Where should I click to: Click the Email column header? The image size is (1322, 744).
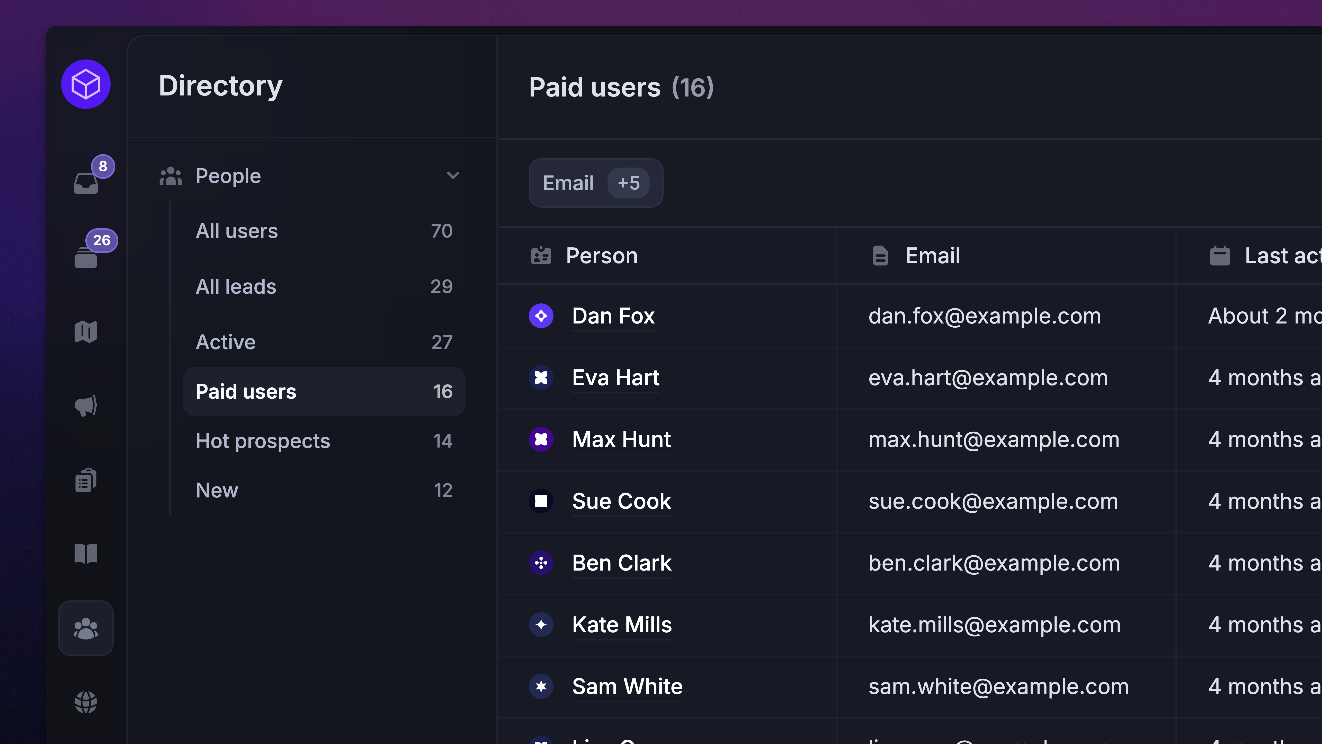(x=932, y=256)
